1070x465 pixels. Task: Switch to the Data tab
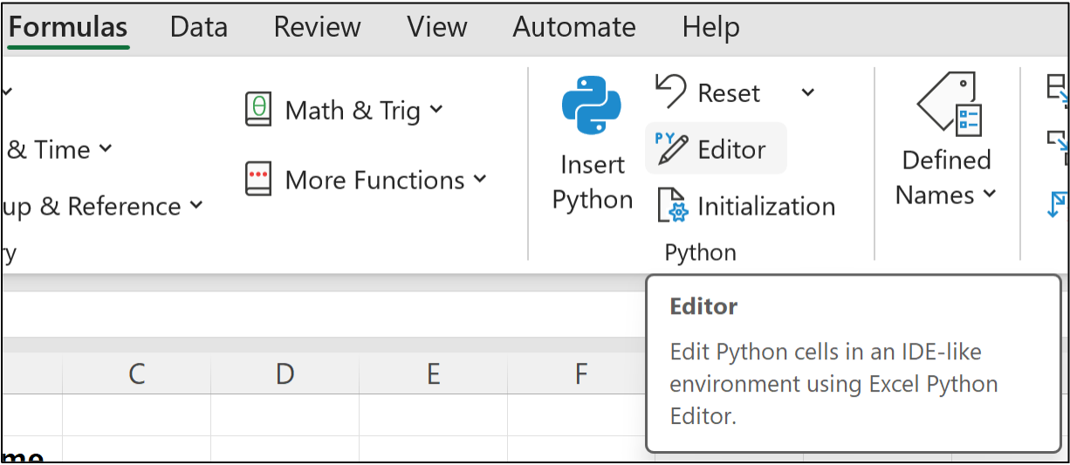point(199,27)
